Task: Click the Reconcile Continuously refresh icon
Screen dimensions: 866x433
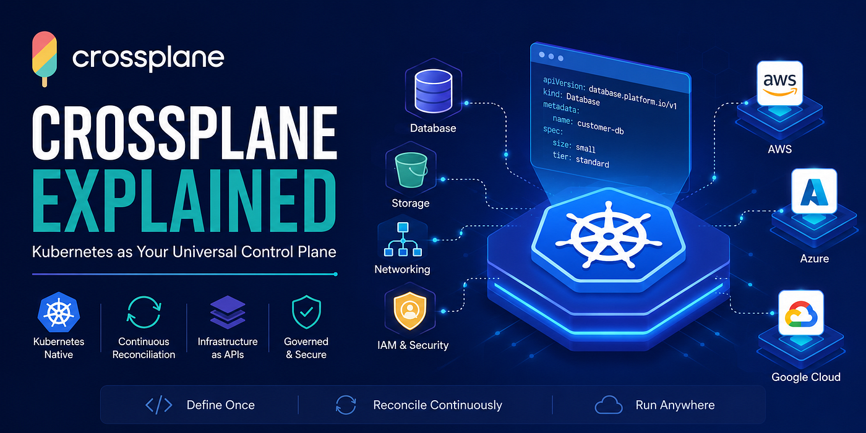Action: click(x=346, y=405)
